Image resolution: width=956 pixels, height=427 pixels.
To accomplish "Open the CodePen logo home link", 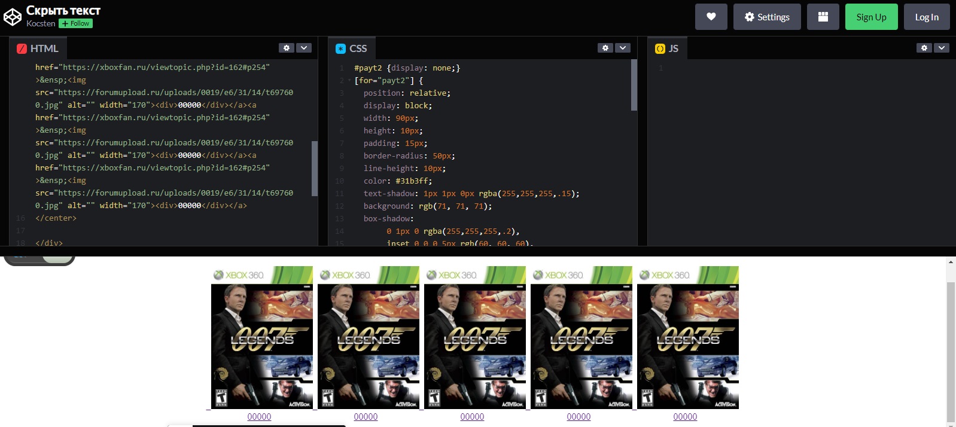I will pos(13,17).
